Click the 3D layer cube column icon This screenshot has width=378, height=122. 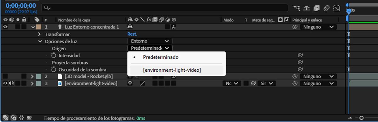(x=174, y=20)
